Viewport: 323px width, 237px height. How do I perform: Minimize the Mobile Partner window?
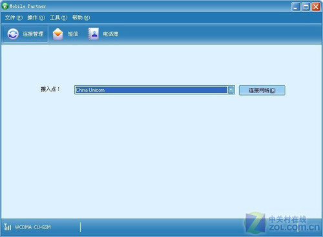296,6
